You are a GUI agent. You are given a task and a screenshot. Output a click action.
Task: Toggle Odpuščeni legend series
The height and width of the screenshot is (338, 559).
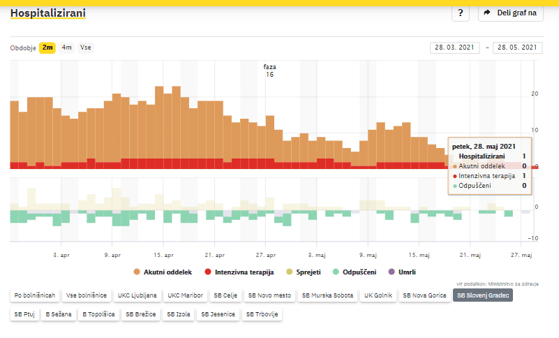pyautogui.click(x=355, y=272)
